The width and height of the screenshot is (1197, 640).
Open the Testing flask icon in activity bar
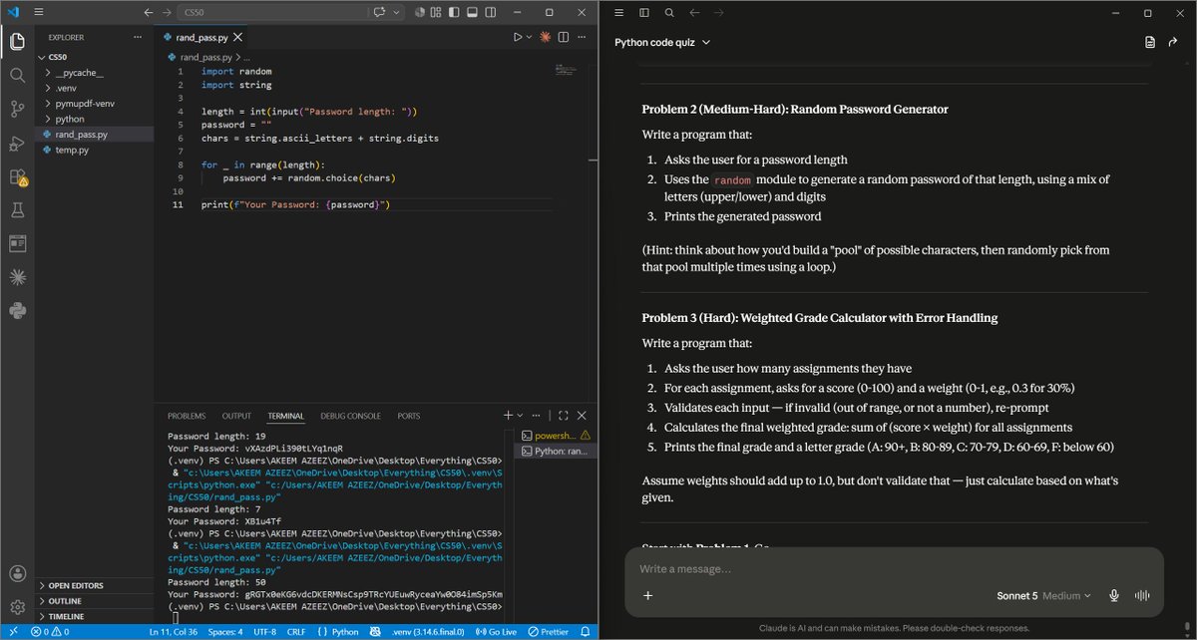[17, 210]
